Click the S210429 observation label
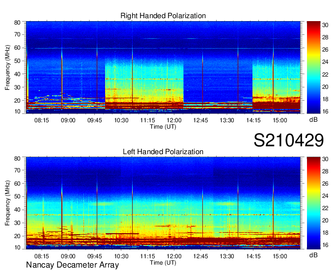 [x=289, y=140]
